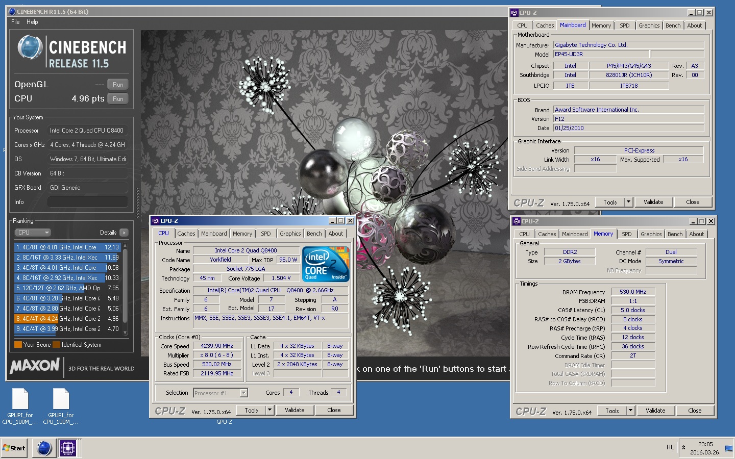Click the Core Voltage value 1.504 V
Viewport: 735px width, 459px height.
pos(282,278)
